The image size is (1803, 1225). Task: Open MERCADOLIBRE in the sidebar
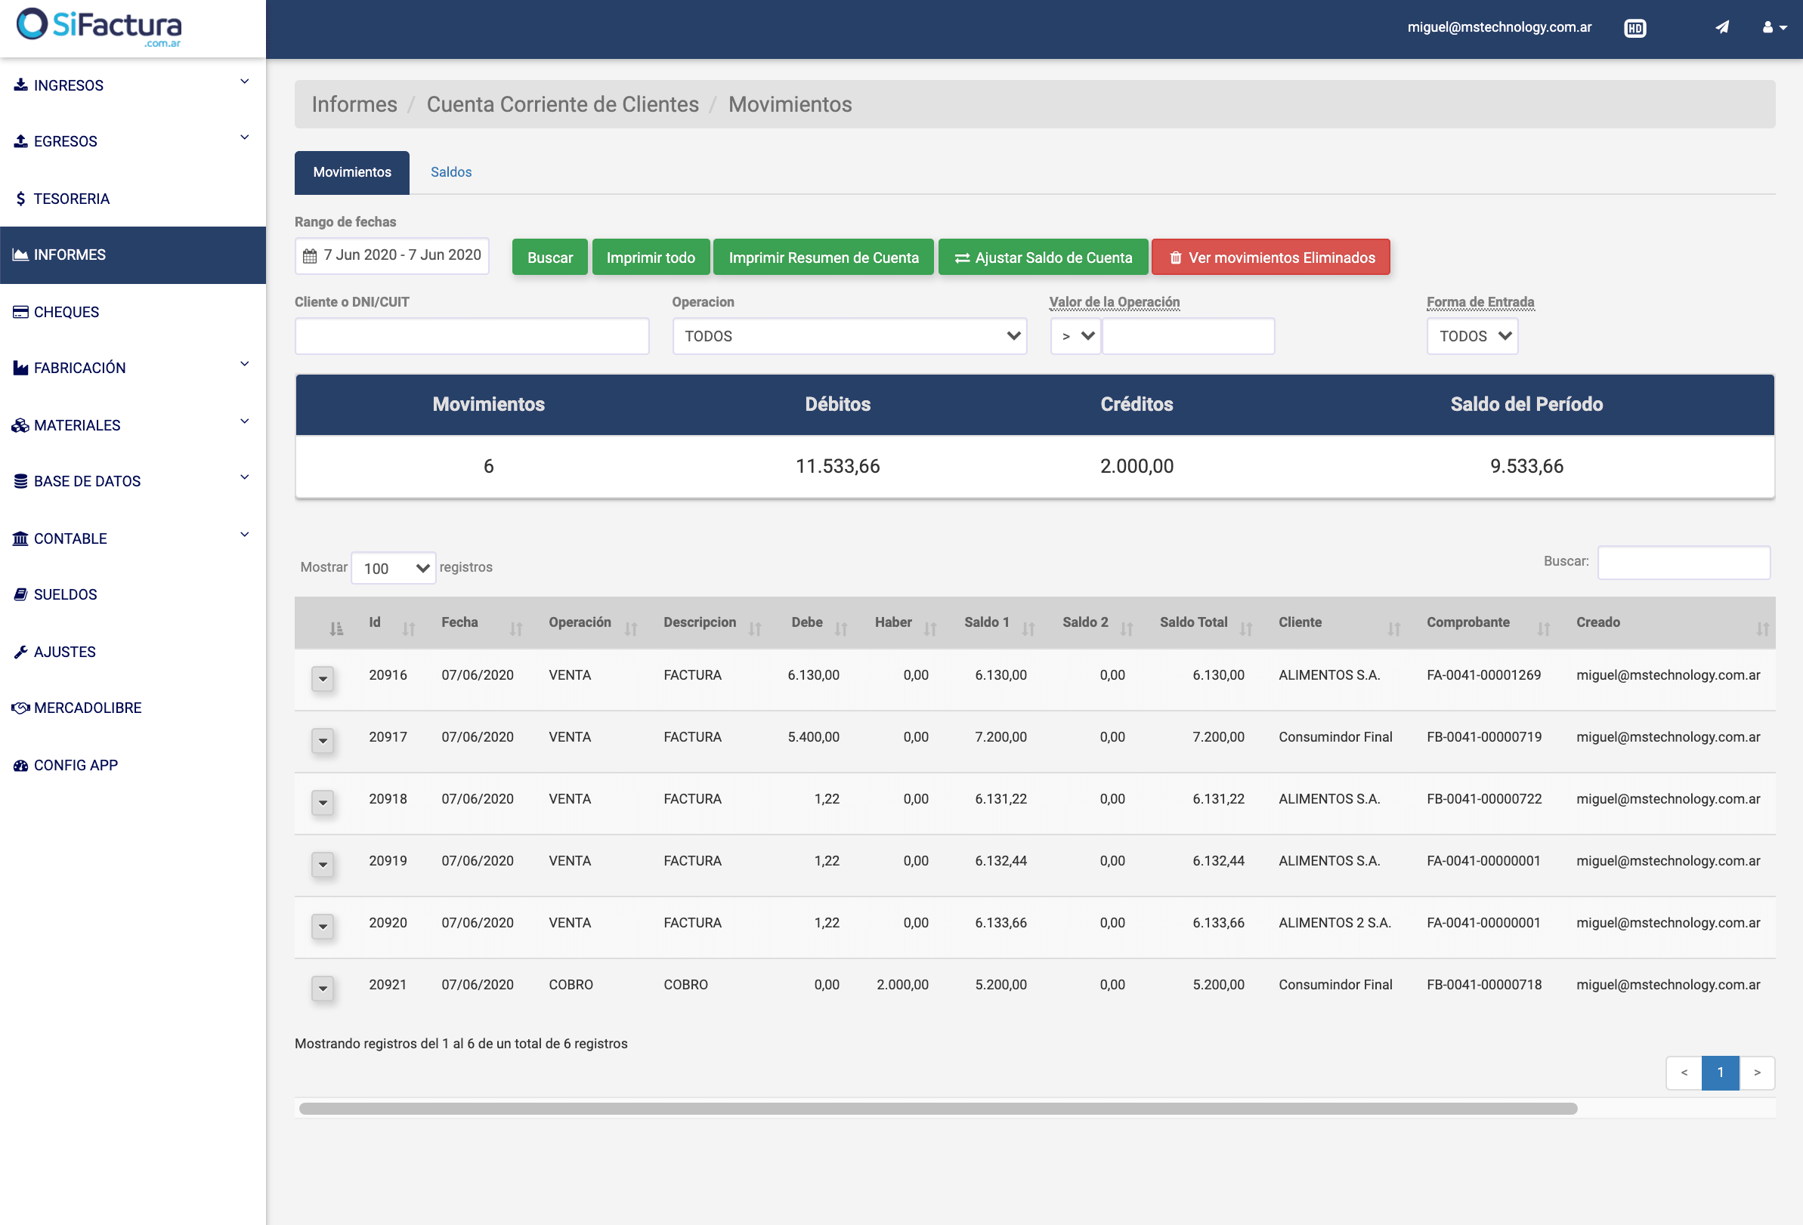tap(133, 707)
